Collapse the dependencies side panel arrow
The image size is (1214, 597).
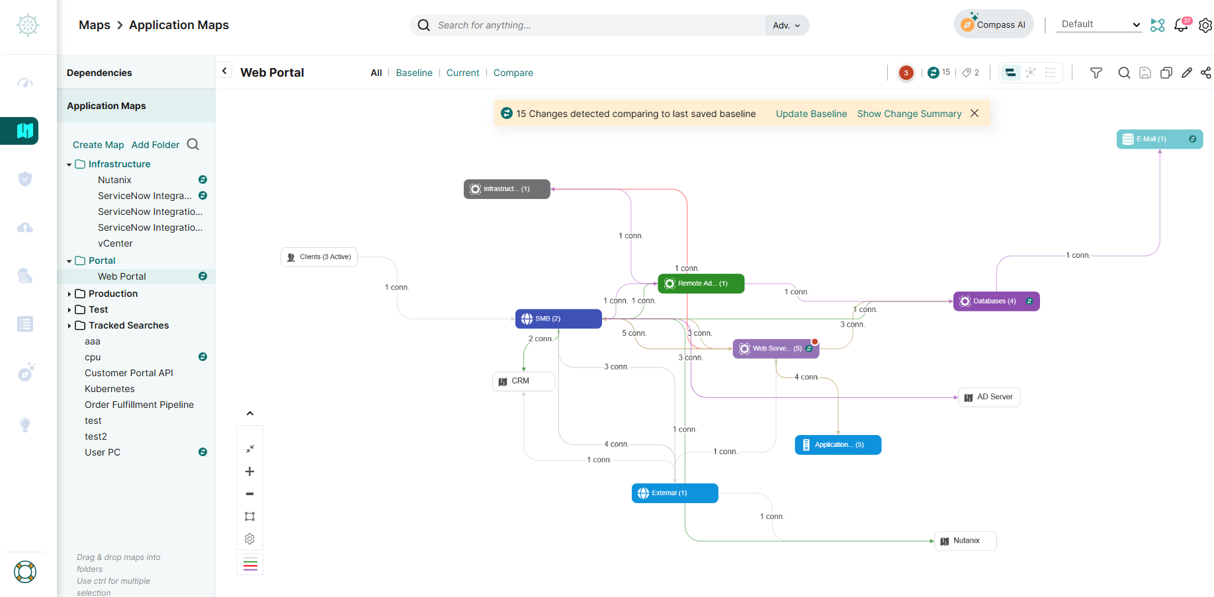(224, 71)
